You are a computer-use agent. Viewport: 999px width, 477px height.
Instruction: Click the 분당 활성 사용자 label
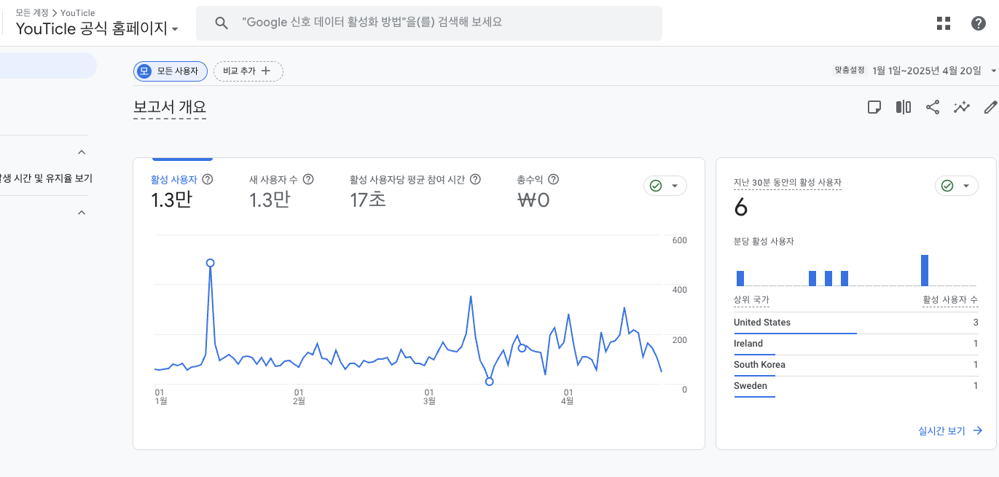point(764,241)
